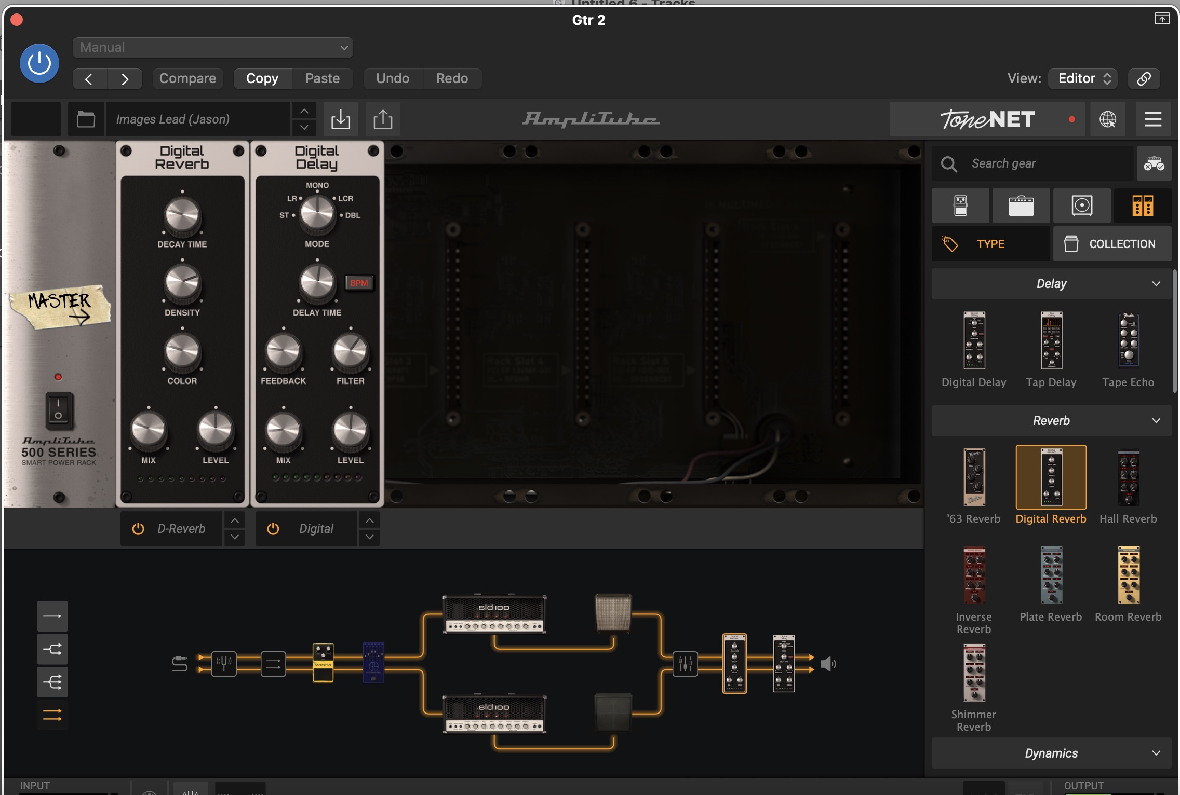The width and height of the screenshot is (1180, 795).
Task: Click the gear filter icon beside search
Action: [1154, 163]
